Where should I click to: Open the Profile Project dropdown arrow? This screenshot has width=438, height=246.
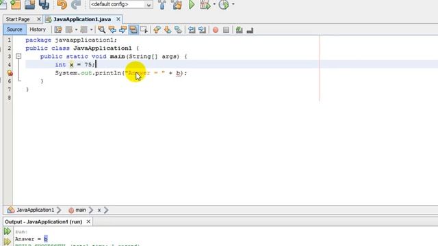(x=233, y=4)
